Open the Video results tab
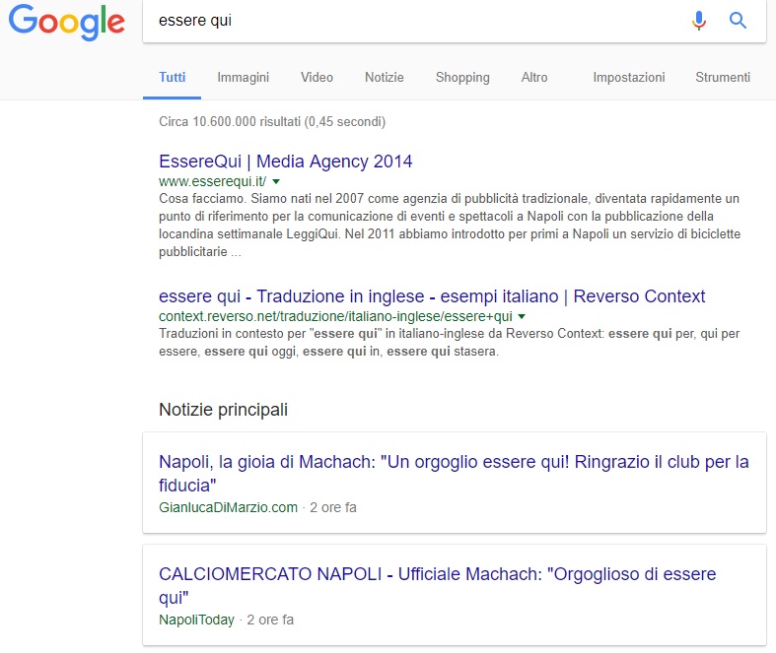 coord(317,78)
